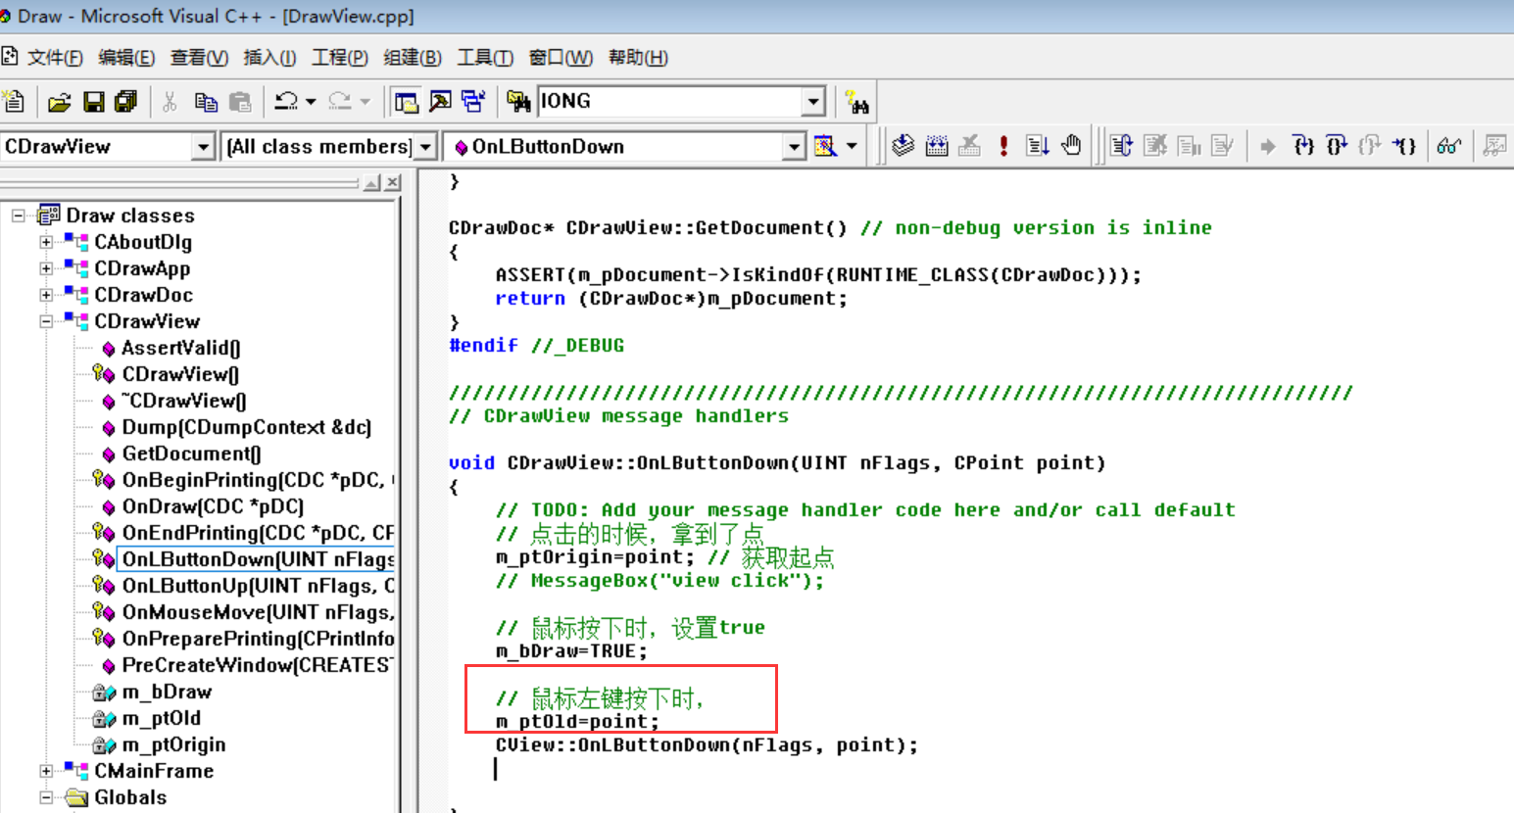Create a new text file from toolbar
Screen dimensions: 1514x813
click(x=14, y=101)
